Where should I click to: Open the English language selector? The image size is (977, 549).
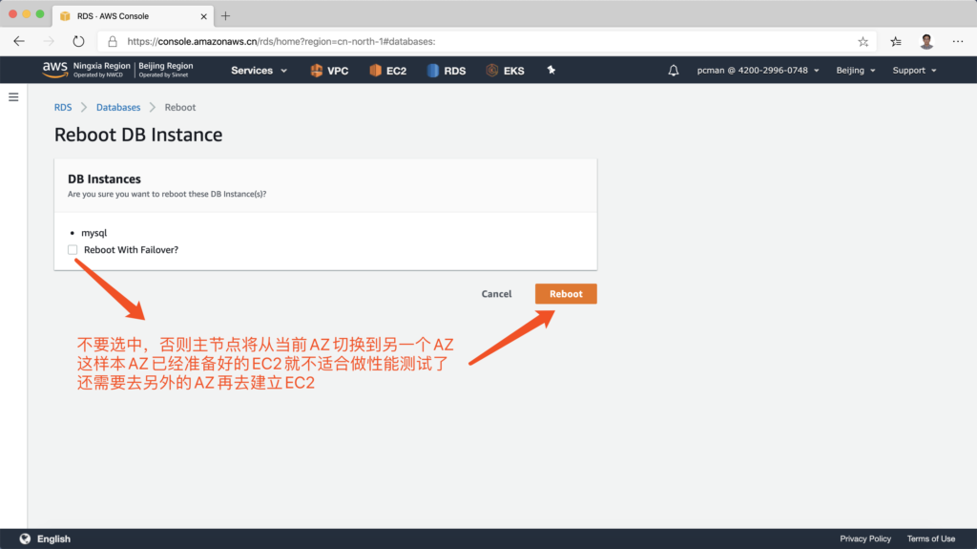[x=46, y=538]
